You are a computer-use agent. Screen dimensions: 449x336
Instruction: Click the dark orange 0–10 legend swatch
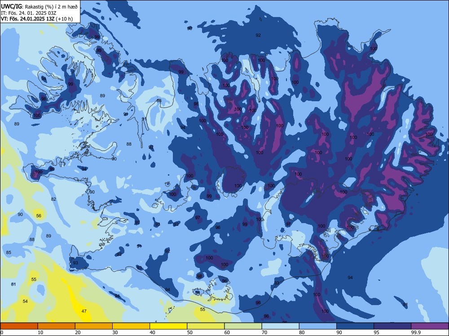19,326
